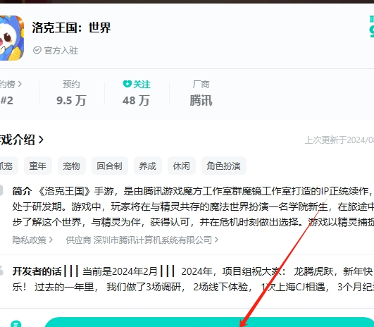
Task: Select the 童年 tag
Action: (x=38, y=166)
